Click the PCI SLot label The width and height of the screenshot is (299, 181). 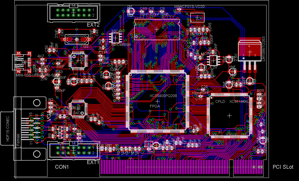tap(283, 167)
